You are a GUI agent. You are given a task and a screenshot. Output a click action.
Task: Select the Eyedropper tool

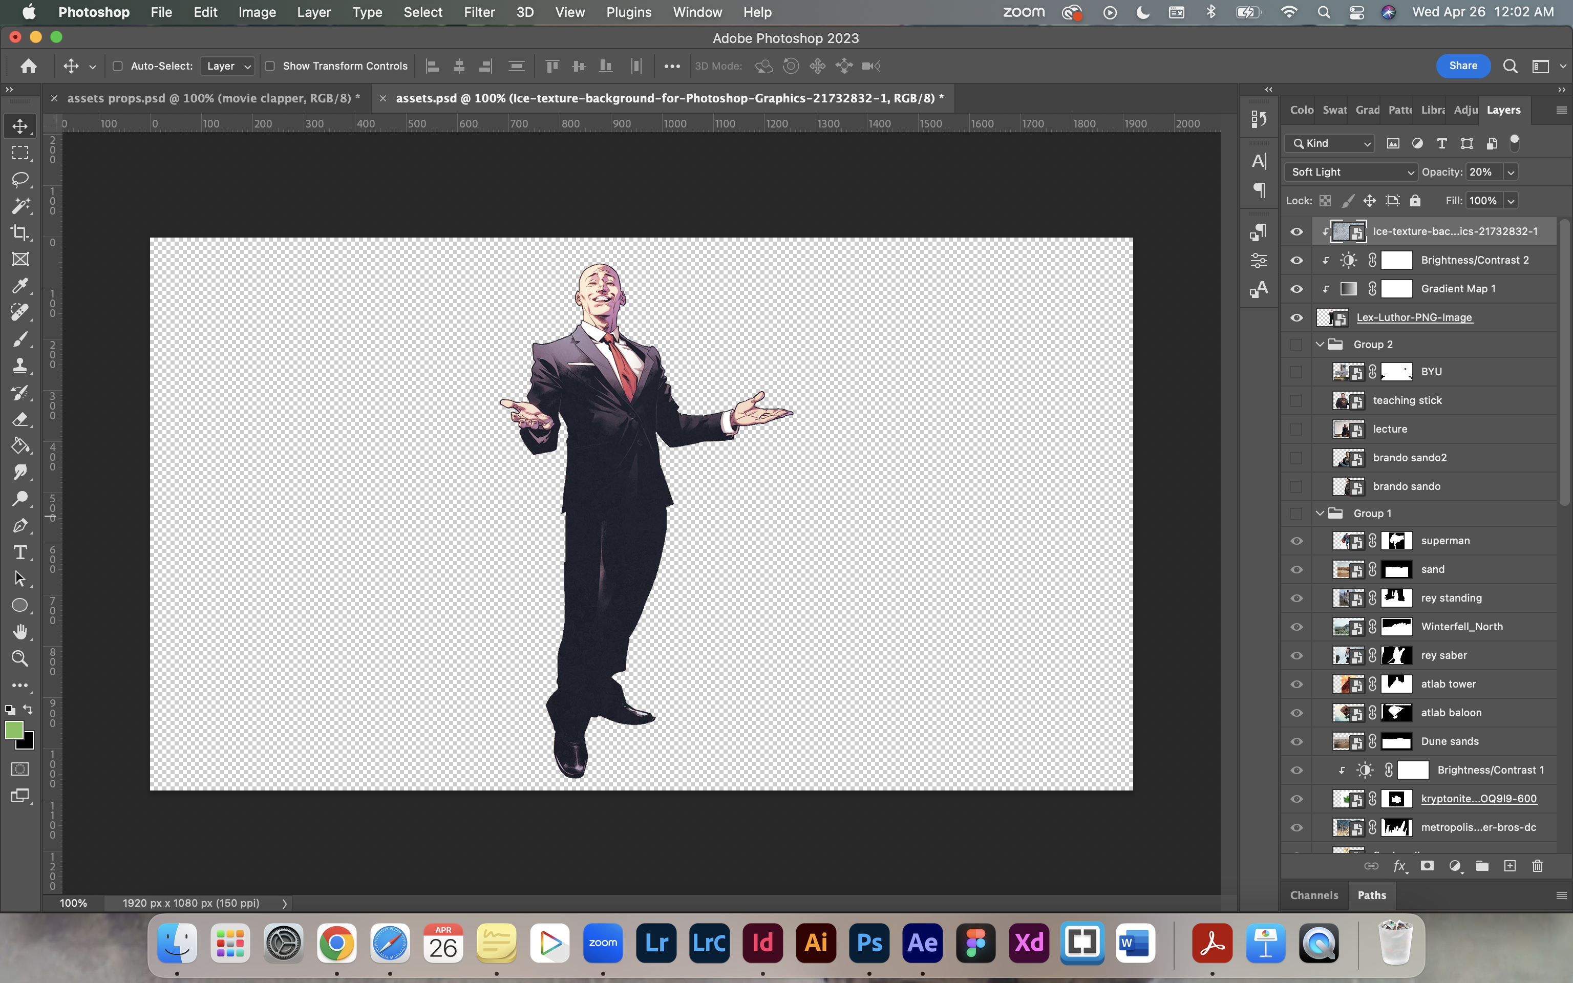click(20, 286)
